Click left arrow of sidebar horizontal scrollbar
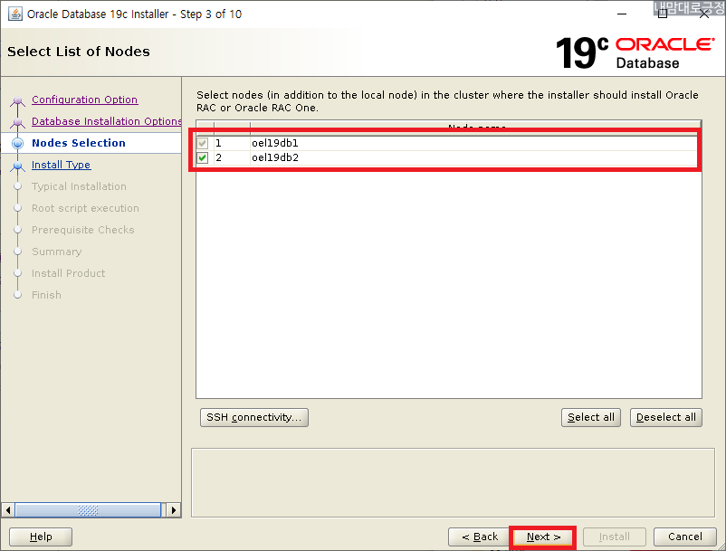The image size is (726, 551). point(8,510)
